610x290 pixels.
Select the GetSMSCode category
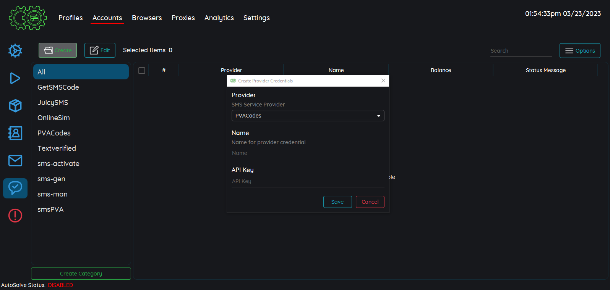pyautogui.click(x=81, y=87)
